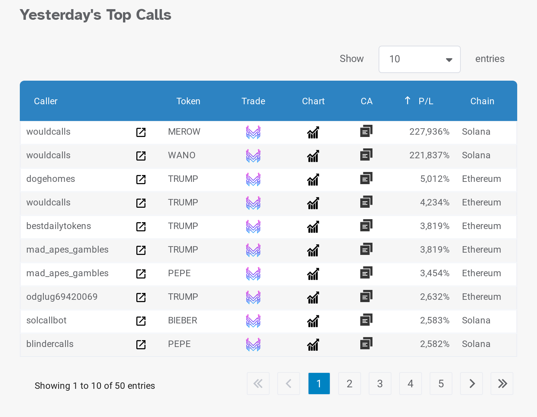This screenshot has height=417, width=537.
Task: View chart icon in dogehomes row
Action: click(313, 179)
